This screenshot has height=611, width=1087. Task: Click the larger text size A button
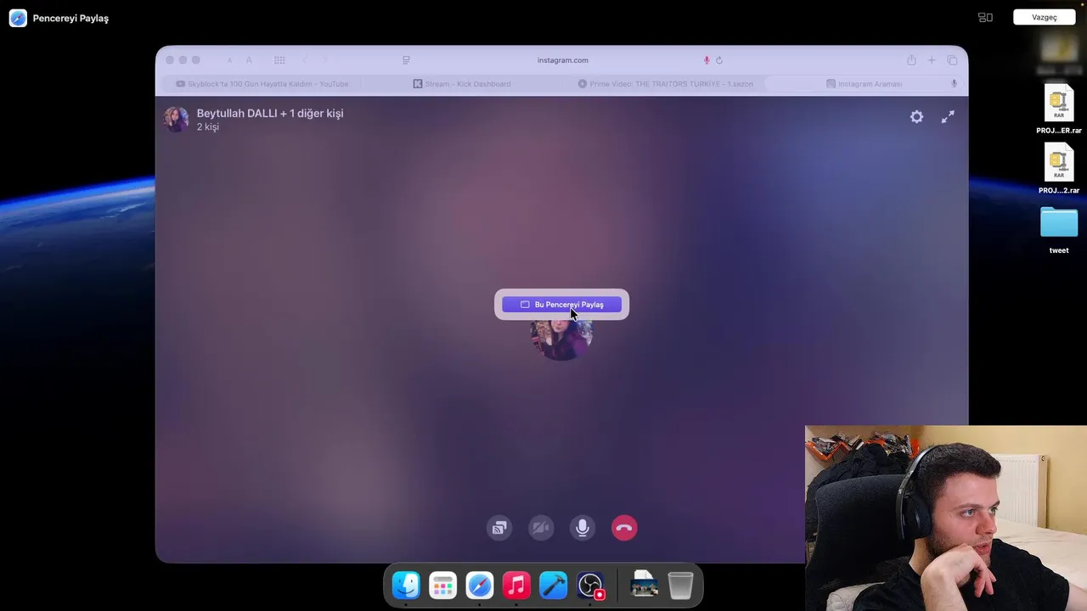[249, 60]
